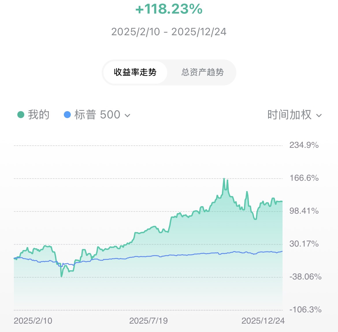
Task: Toggle the green 我的 legend dot
Action: [x=21, y=115]
